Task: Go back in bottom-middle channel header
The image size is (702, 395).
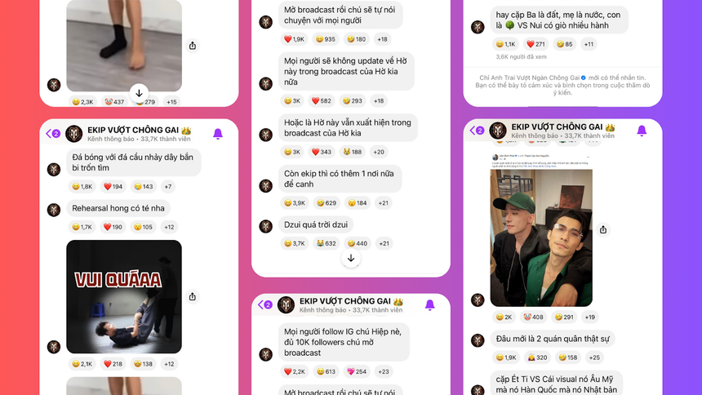Action: pos(265,304)
